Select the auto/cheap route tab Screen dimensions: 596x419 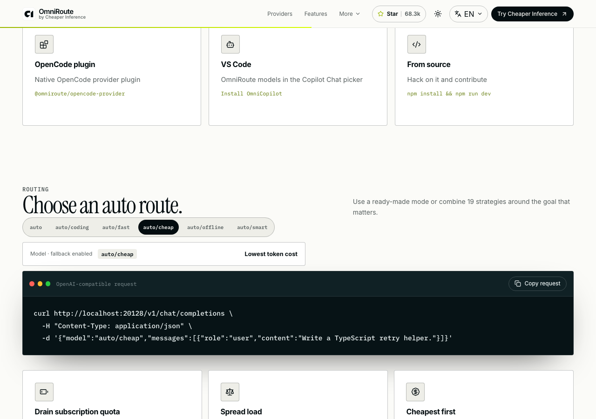[x=158, y=227]
